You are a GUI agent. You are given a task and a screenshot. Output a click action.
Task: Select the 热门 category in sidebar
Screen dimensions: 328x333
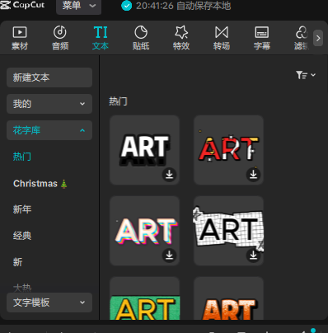coord(22,157)
